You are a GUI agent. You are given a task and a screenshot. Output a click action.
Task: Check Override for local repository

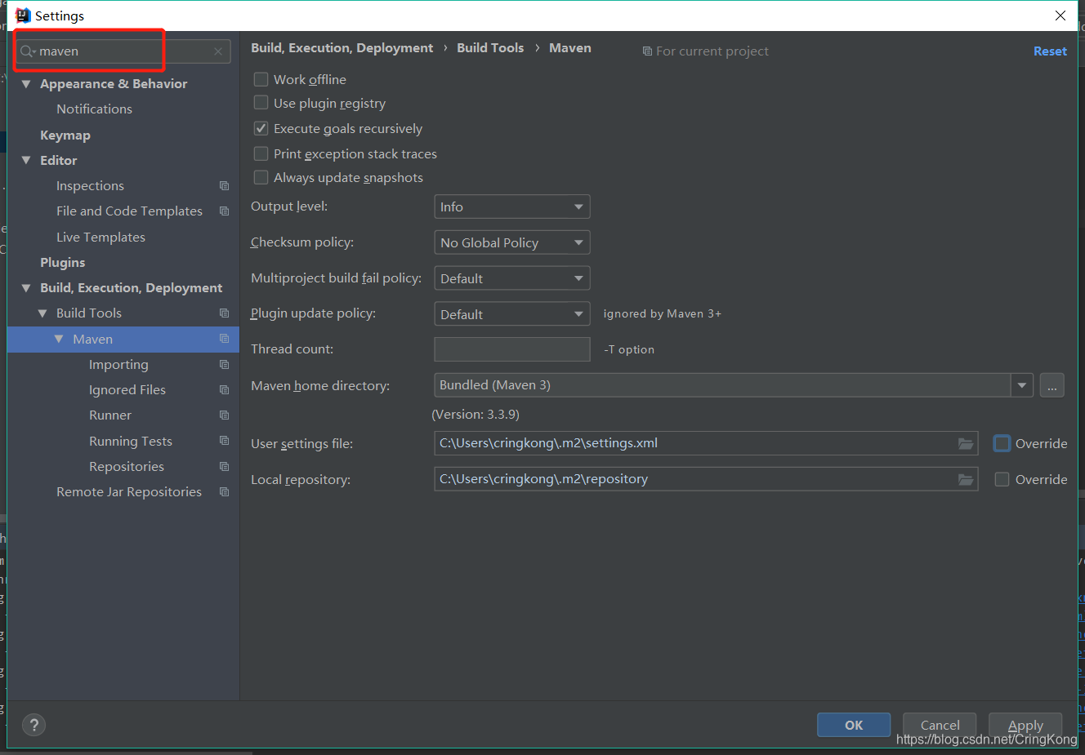pos(1002,479)
